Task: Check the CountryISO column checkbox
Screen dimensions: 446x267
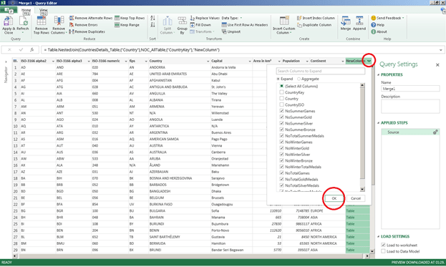Action: click(x=281, y=105)
